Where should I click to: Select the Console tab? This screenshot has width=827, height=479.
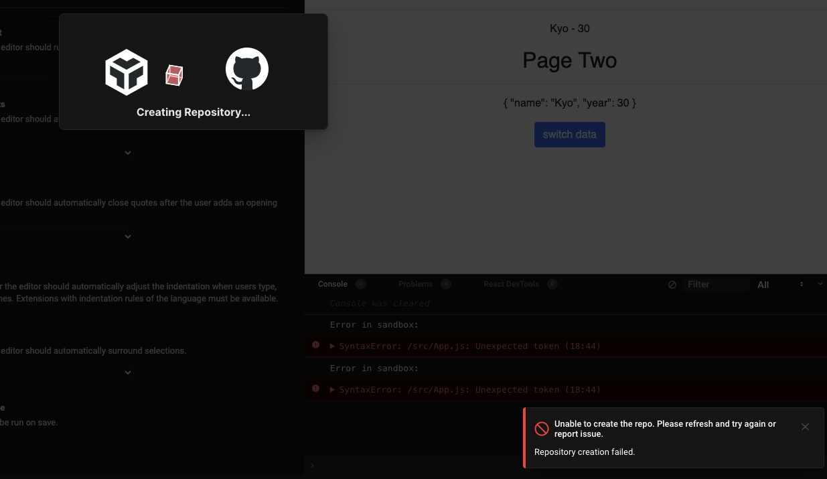(331, 283)
